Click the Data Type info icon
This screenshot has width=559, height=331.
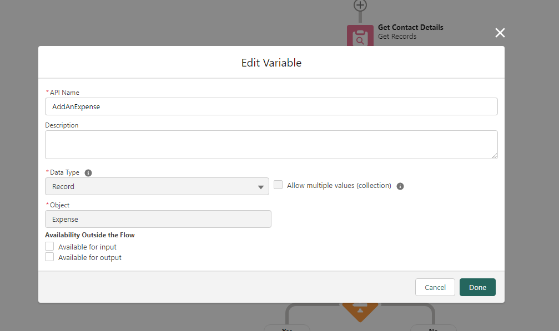[88, 173]
